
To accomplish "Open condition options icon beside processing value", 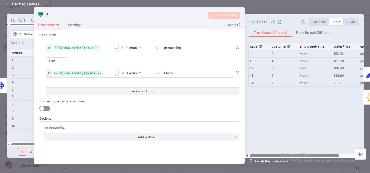I will pos(237,47).
